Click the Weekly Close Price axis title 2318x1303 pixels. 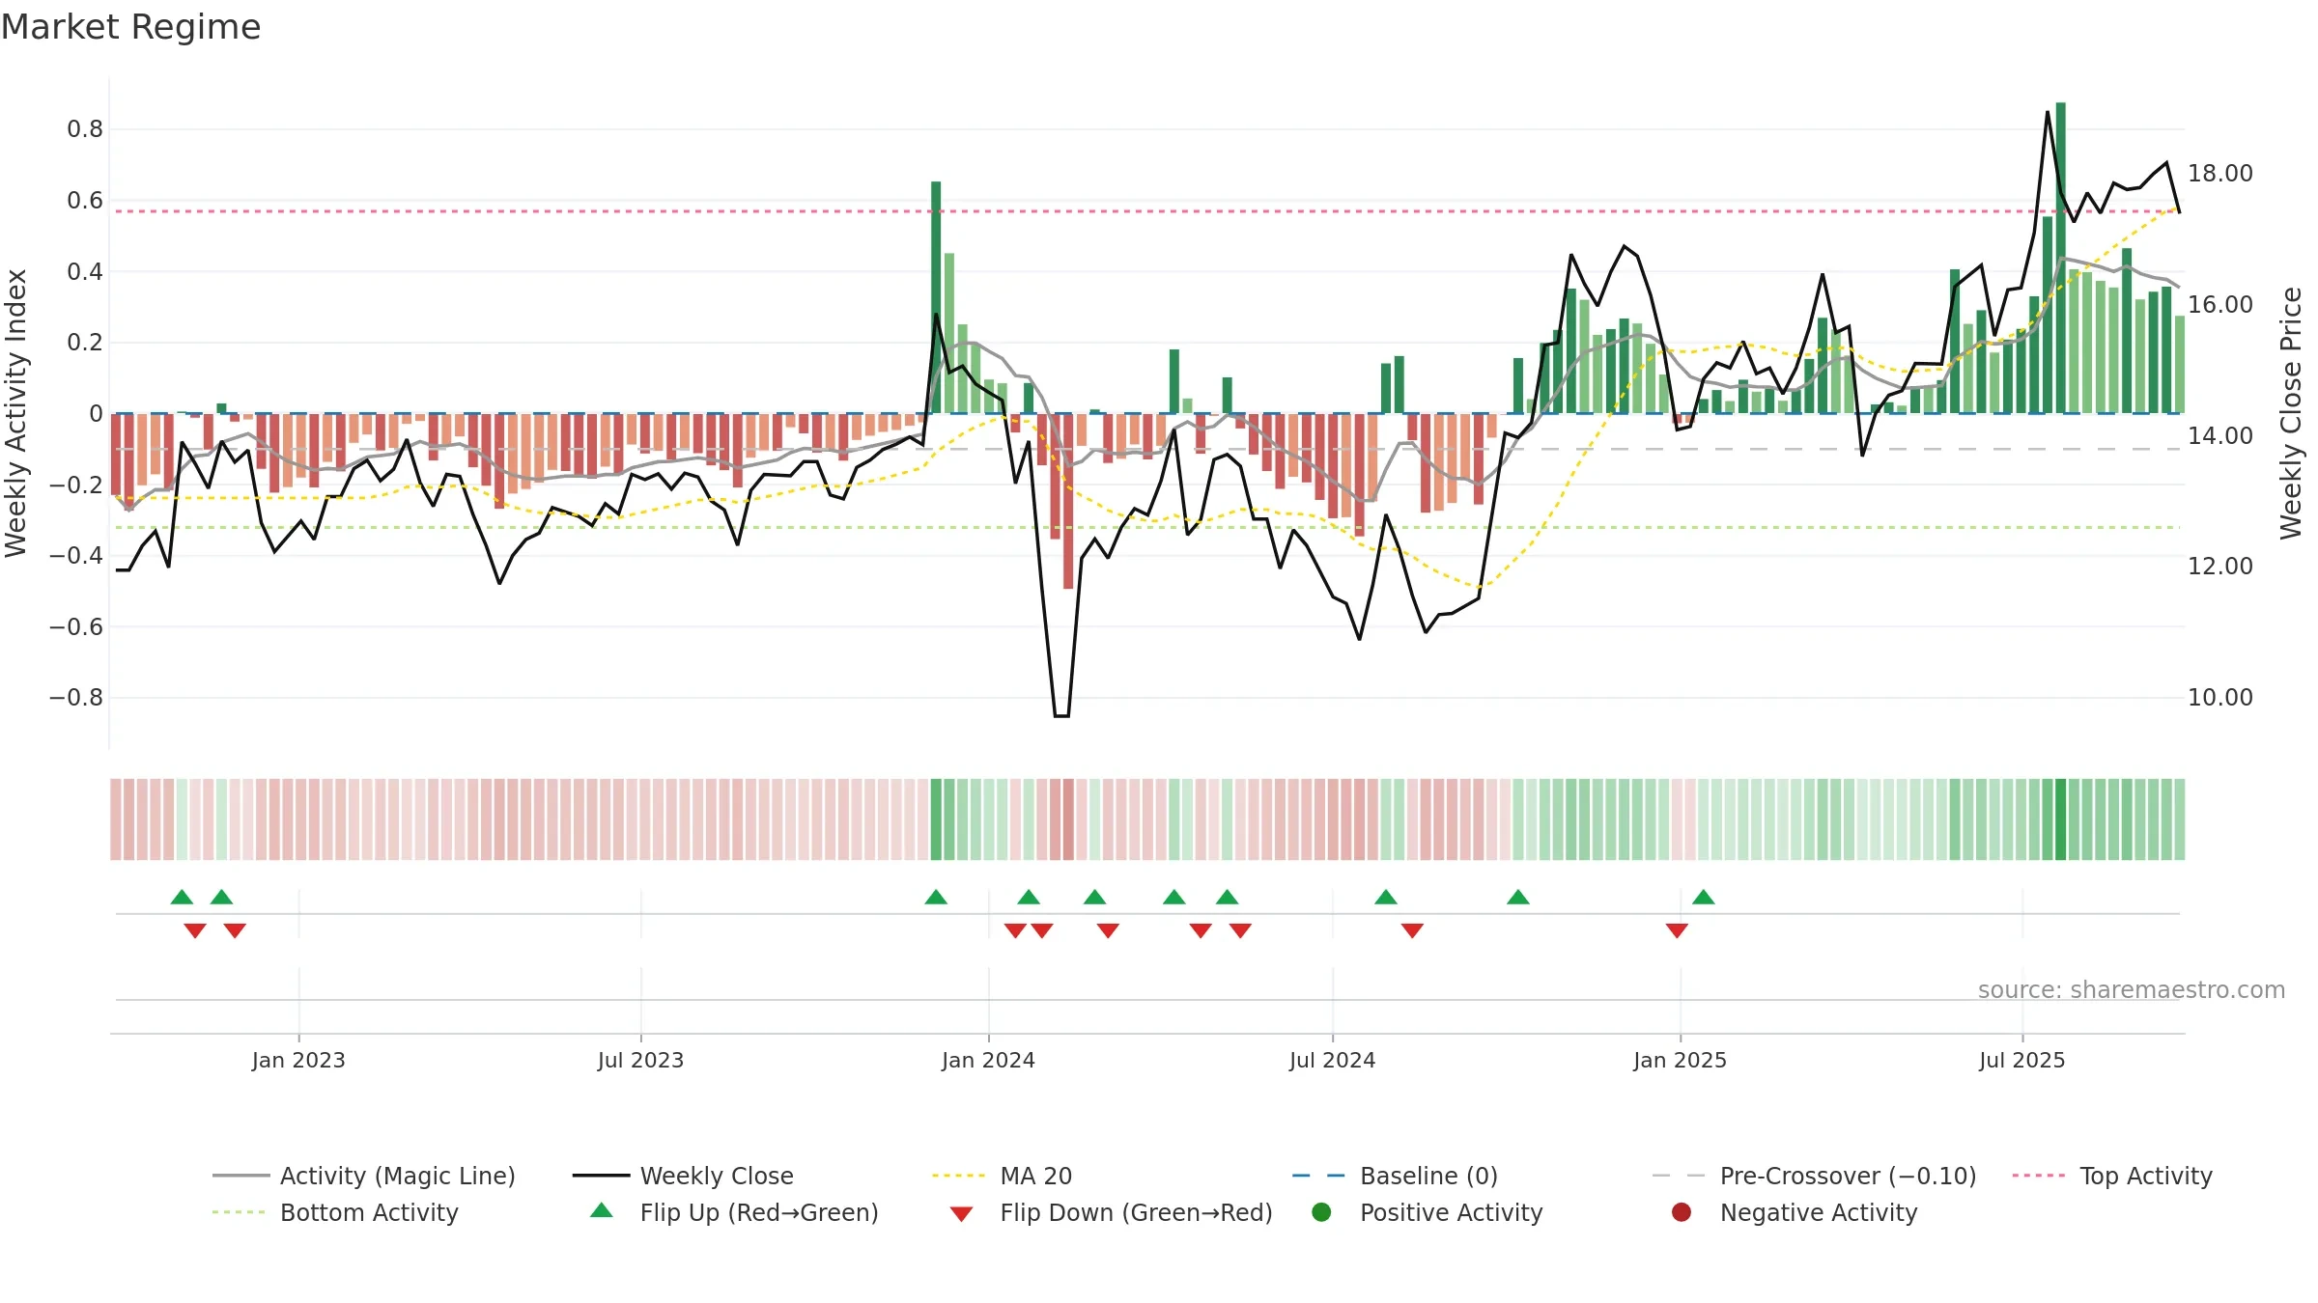tap(2291, 413)
